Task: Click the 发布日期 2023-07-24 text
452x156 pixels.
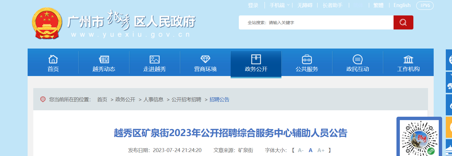Action: coord(165,150)
